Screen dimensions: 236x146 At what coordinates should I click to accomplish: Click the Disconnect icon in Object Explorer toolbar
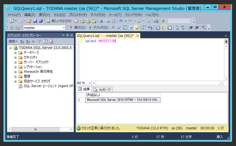coord(28,41)
